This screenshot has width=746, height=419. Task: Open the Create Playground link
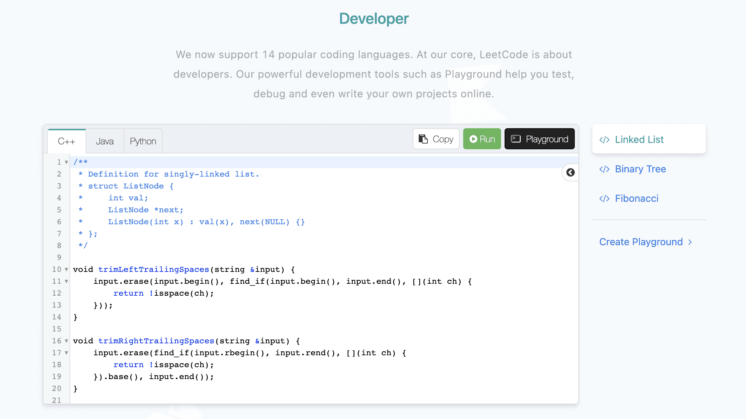click(641, 242)
